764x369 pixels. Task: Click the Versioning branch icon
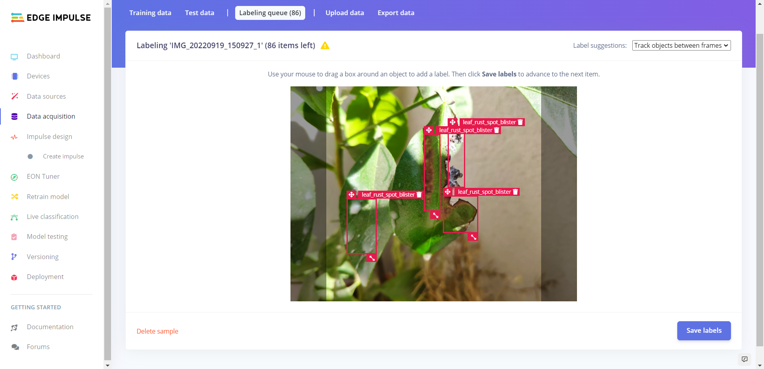[14, 257]
